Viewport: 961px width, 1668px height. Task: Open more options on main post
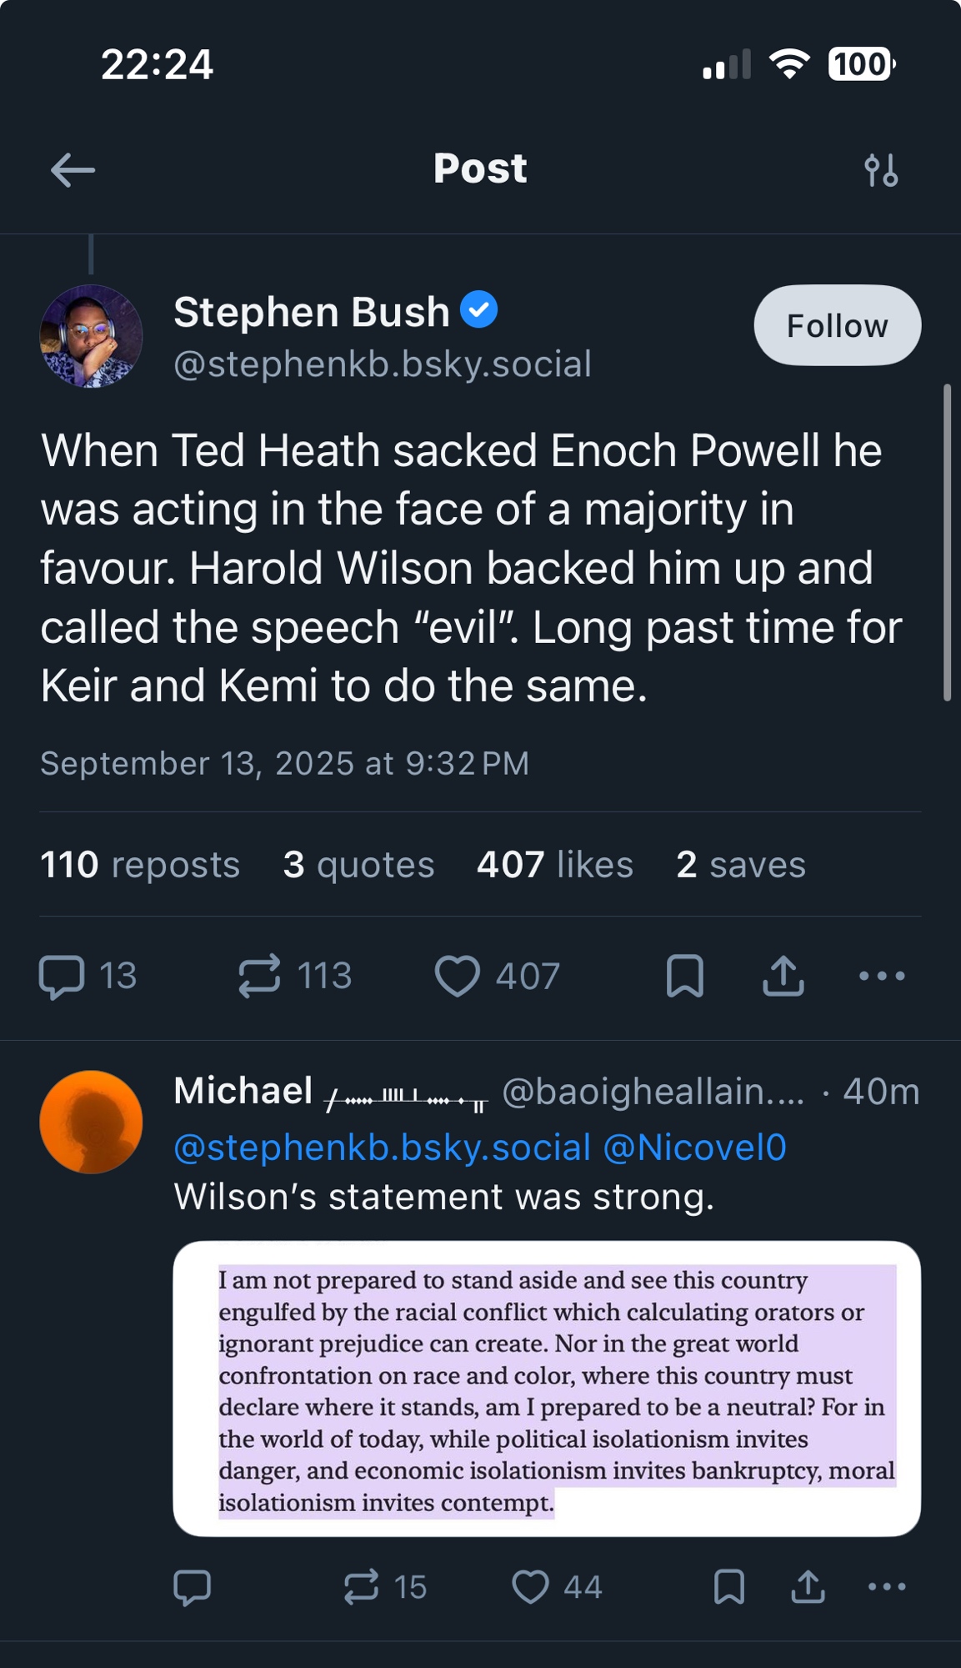pyautogui.click(x=882, y=976)
